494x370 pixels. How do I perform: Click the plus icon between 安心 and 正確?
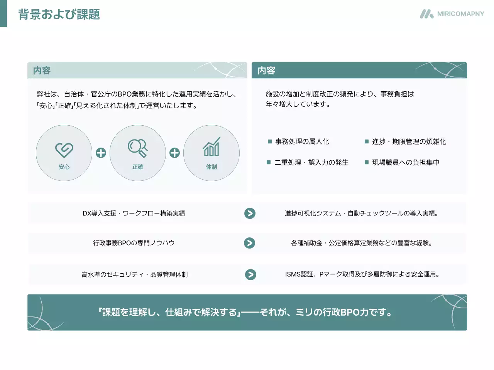[x=101, y=153]
